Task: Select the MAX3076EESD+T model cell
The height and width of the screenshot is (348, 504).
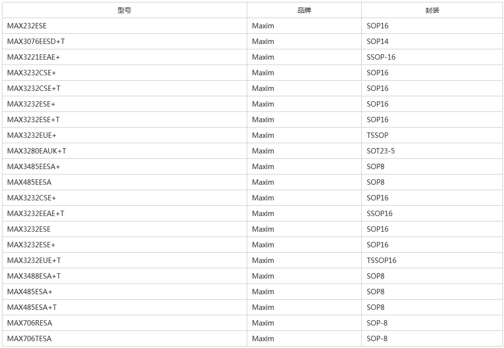Action: (124, 42)
